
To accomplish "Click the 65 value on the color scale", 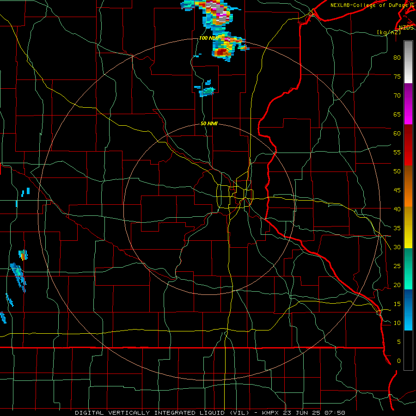I will pos(397,114).
